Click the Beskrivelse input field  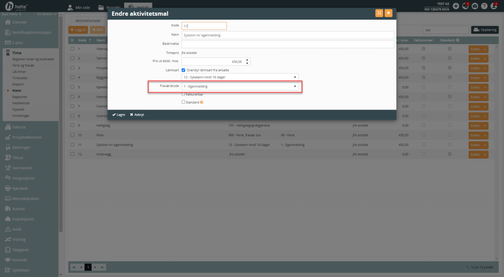[288, 44]
